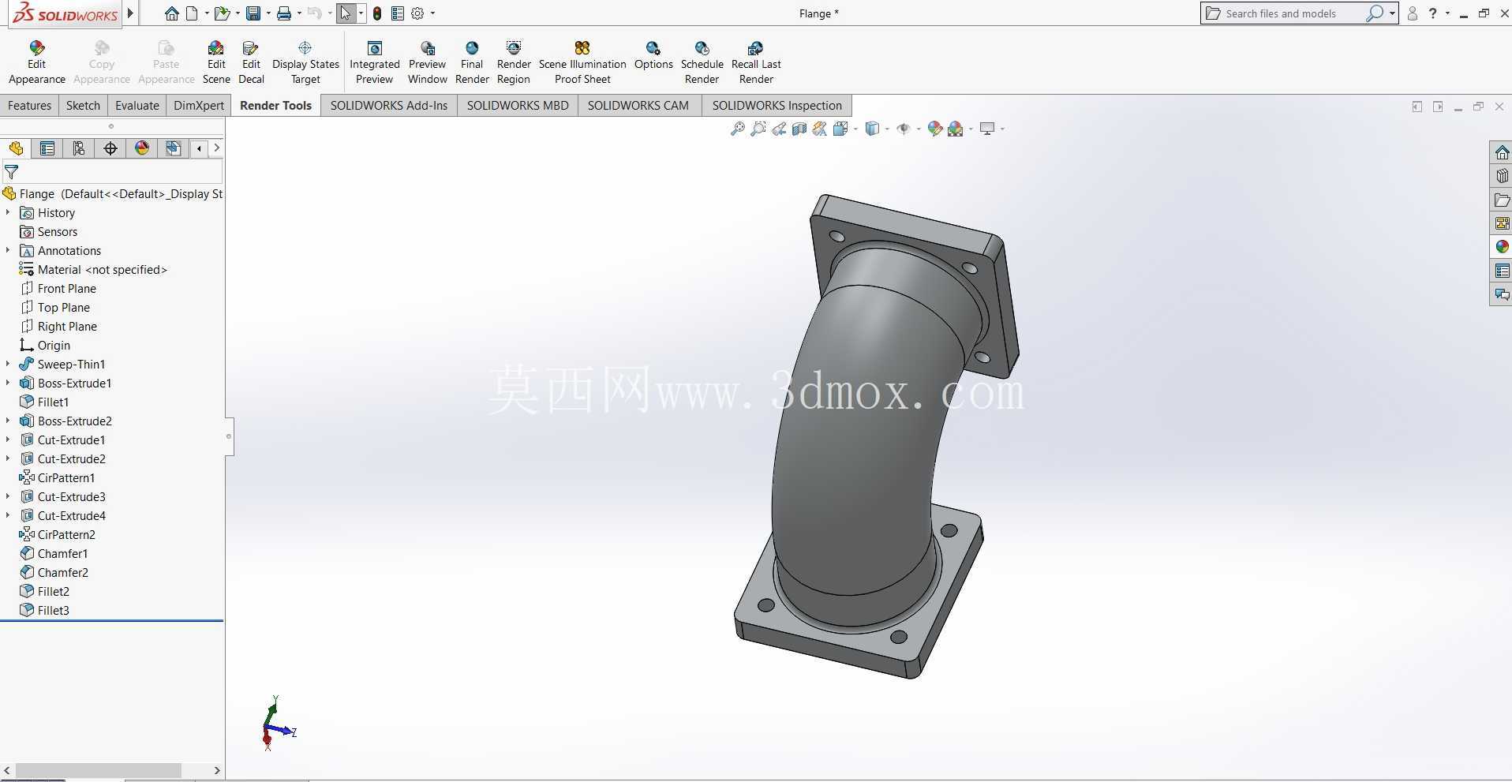Open Dynamic Annotation Views icon
Screen dimensions: 1512x782
(820, 129)
